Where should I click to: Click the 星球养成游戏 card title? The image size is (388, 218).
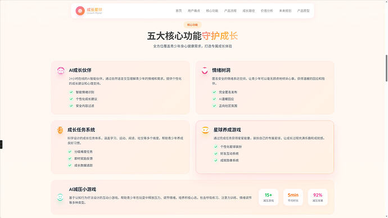pyautogui.click(x=227, y=130)
